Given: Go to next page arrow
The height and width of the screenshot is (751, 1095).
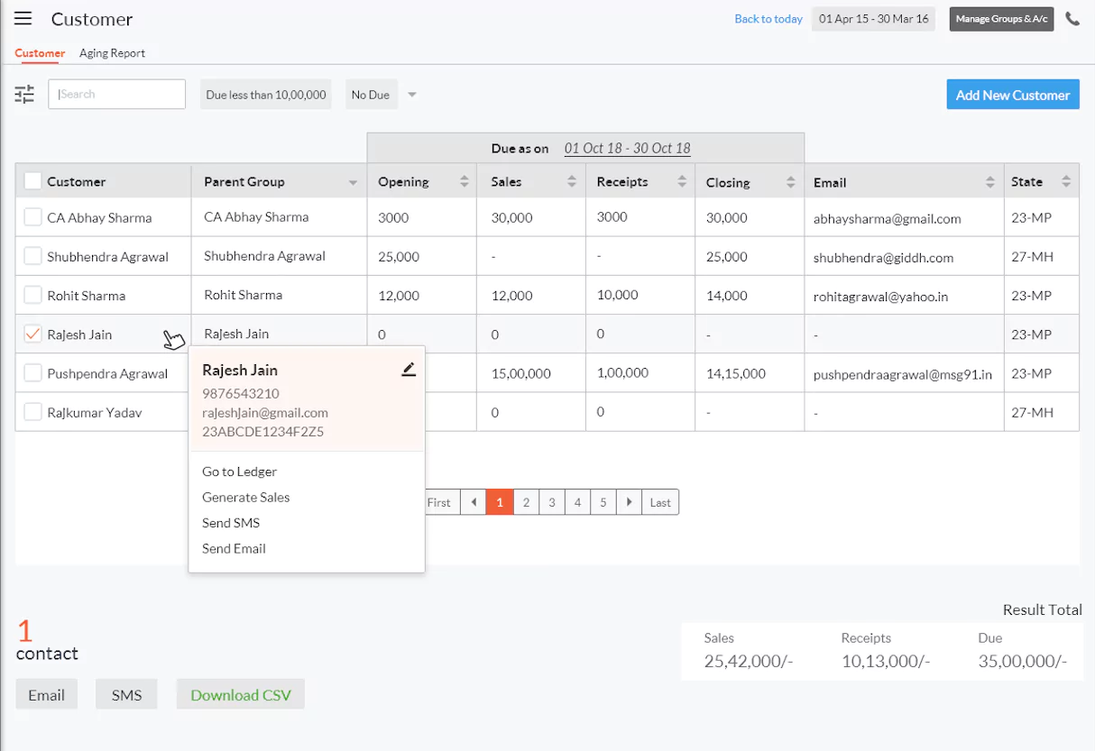Looking at the screenshot, I should coord(630,502).
